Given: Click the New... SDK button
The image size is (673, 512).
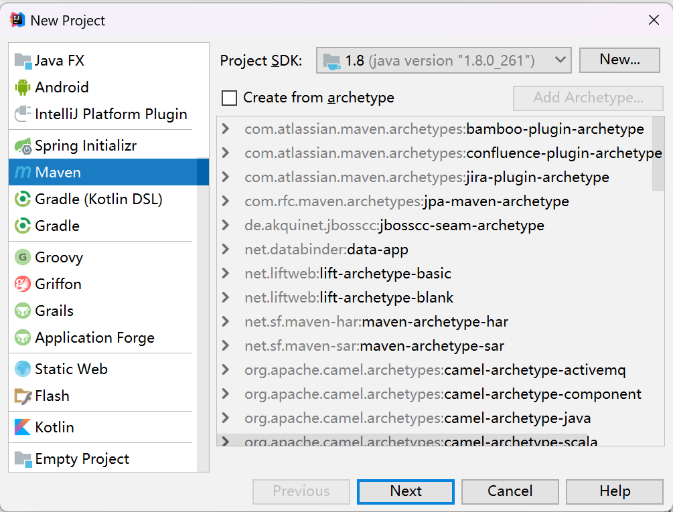Looking at the screenshot, I should (x=619, y=60).
